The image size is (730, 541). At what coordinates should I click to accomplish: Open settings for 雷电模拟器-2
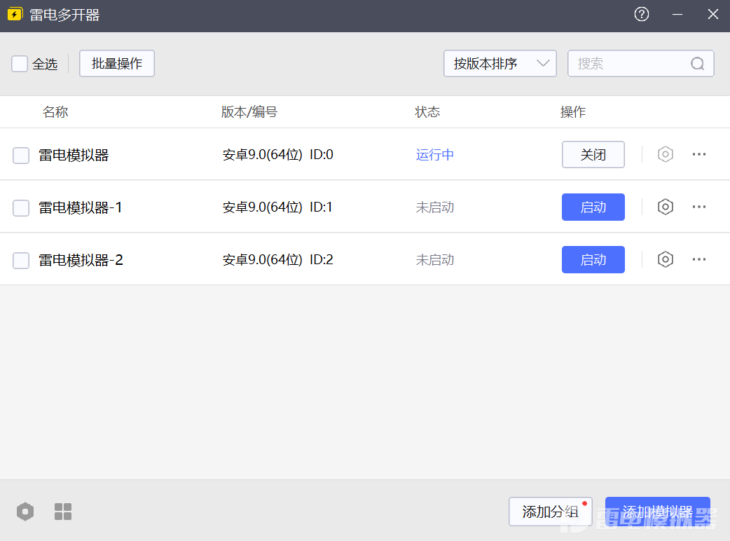click(x=665, y=259)
